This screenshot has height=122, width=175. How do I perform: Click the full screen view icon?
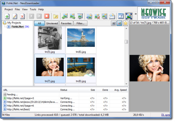129,16
